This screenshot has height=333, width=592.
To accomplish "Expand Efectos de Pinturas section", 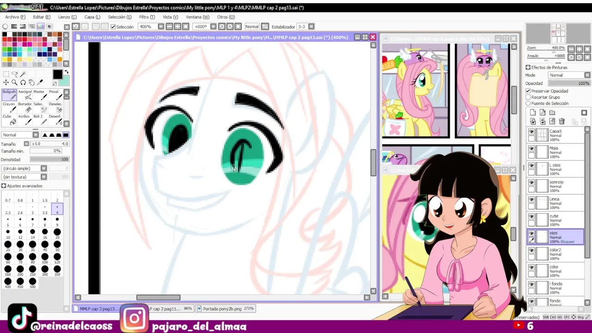I will pos(528,68).
